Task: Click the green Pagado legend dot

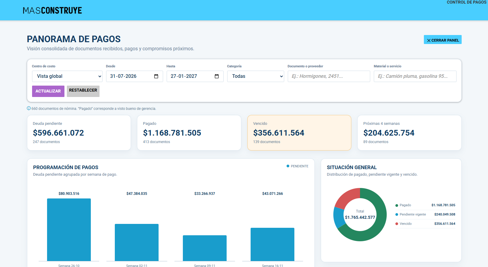Action: click(397, 205)
